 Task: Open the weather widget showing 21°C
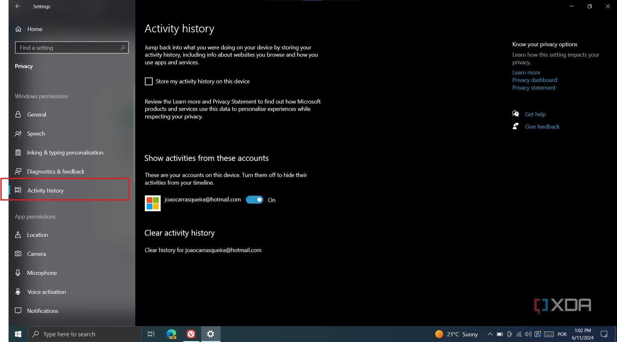click(457, 334)
